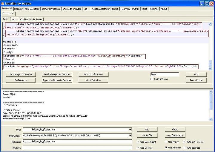Switch to the Hex sub-tab
This screenshot has height=152, width=215.
[x=13, y=19]
